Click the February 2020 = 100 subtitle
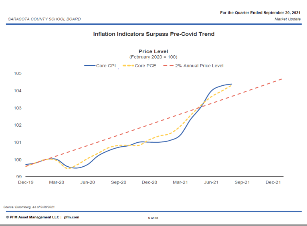This screenshot has height=226, width=307. [153, 57]
